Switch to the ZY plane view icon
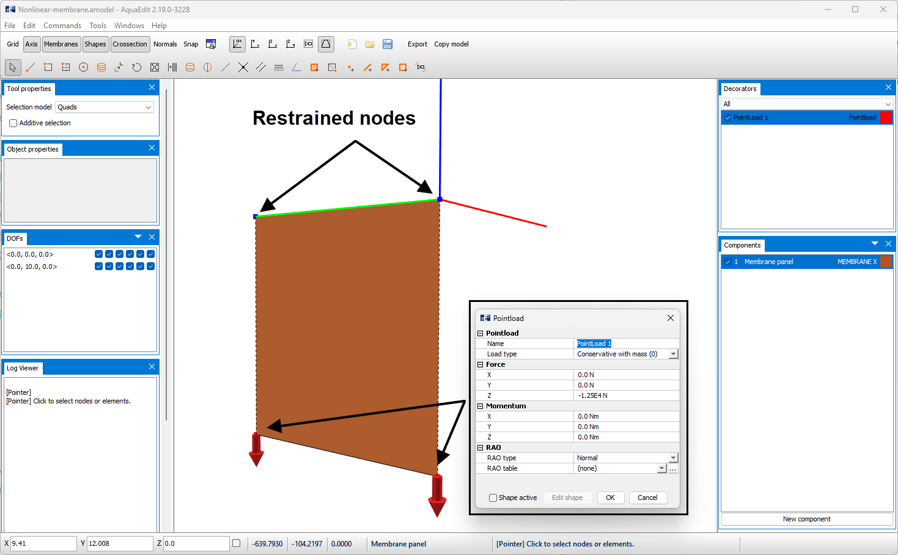Screen dimensions: 898x555 coord(291,44)
